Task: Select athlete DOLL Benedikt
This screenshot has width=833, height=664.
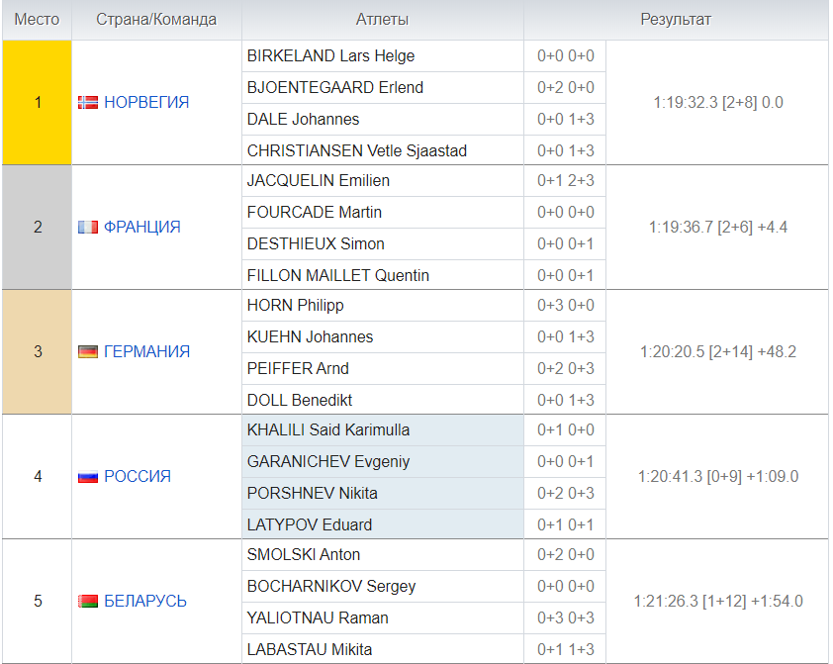Action: point(300,400)
